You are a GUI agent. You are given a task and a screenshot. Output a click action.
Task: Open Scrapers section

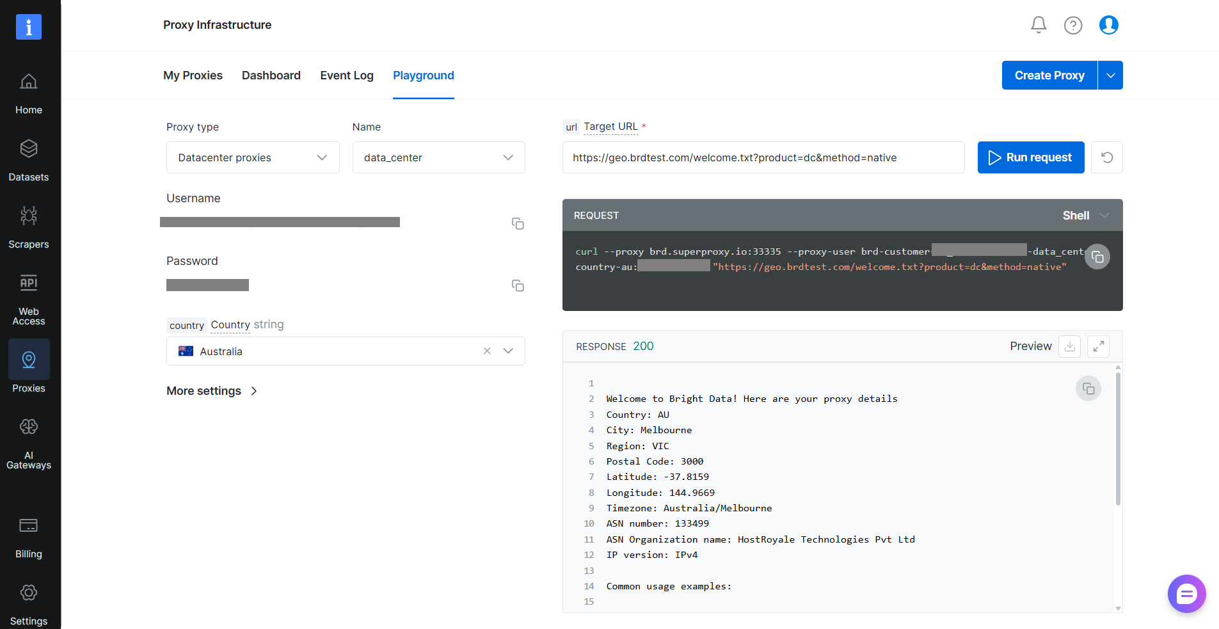pos(29,228)
